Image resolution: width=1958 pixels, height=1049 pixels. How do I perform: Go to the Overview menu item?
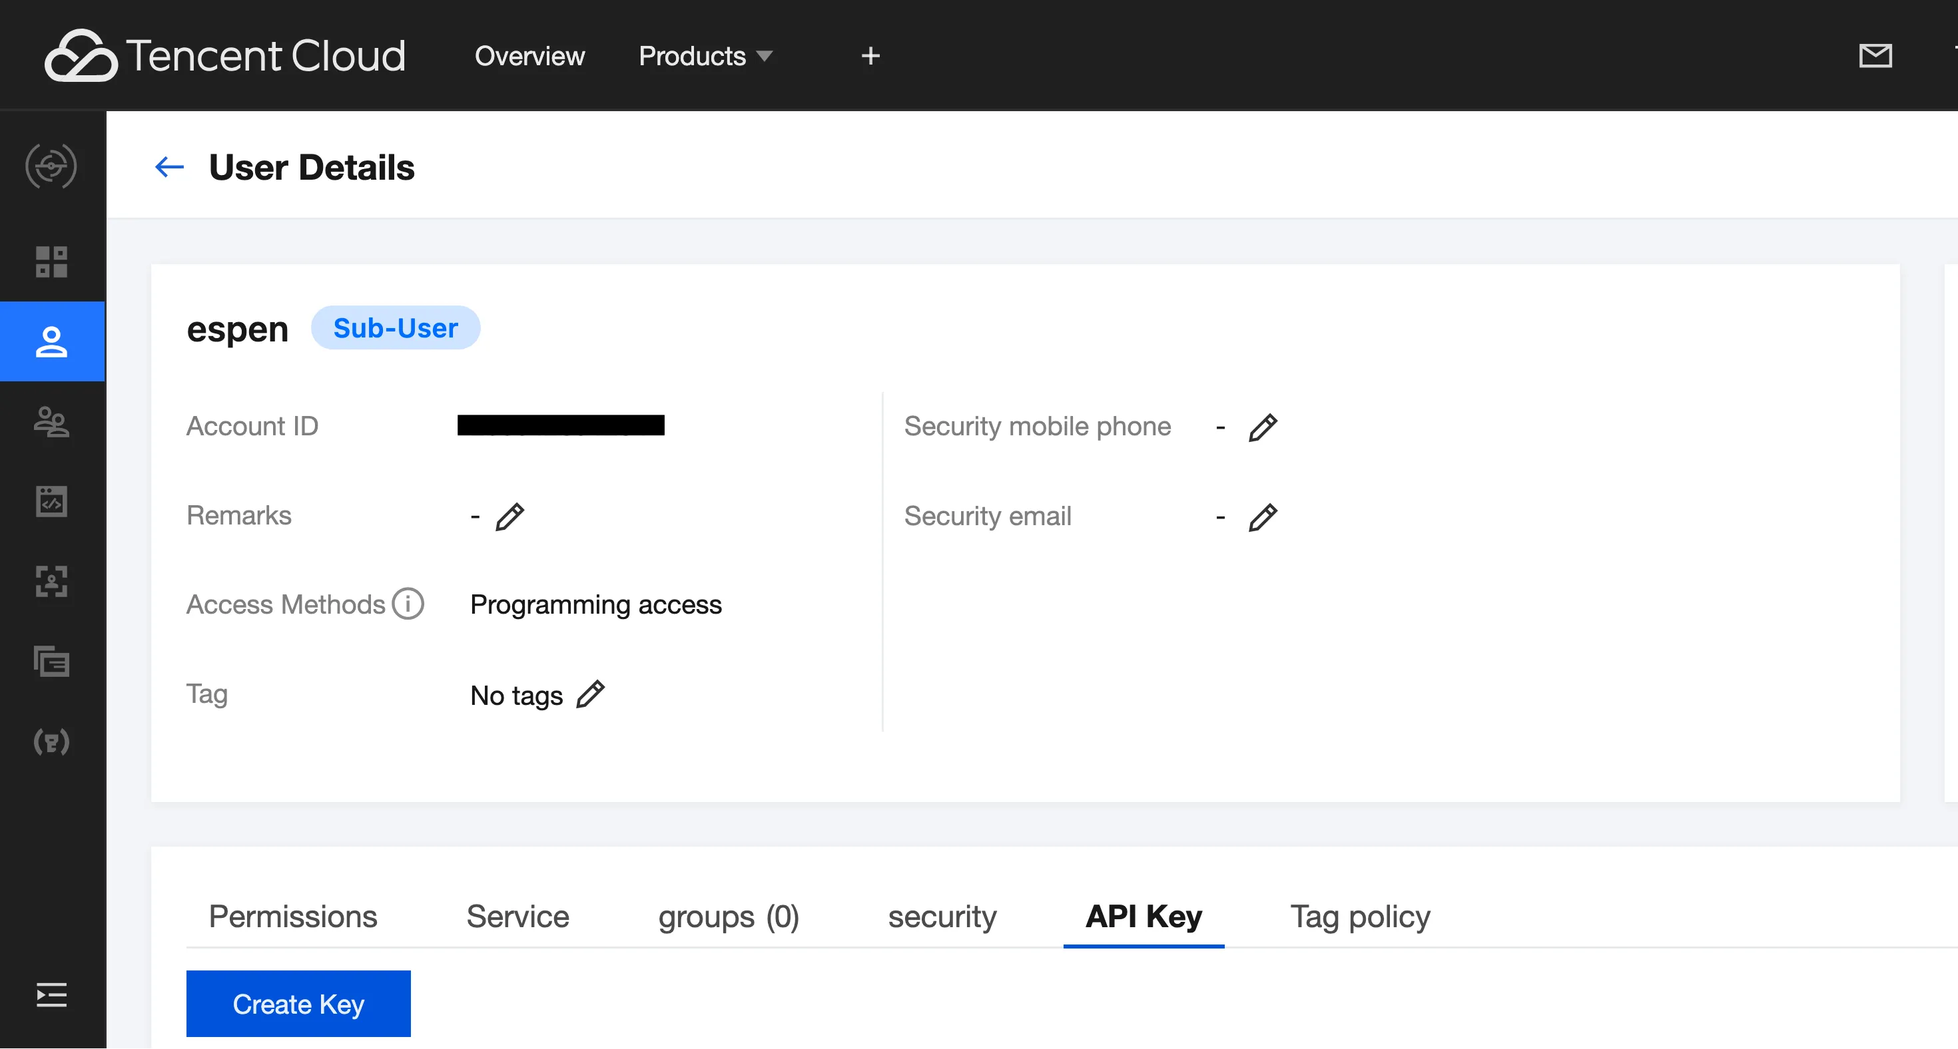pos(529,55)
